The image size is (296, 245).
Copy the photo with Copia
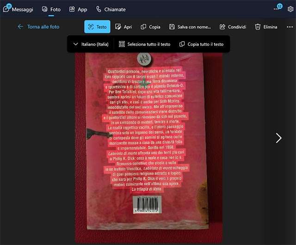tap(150, 27)
